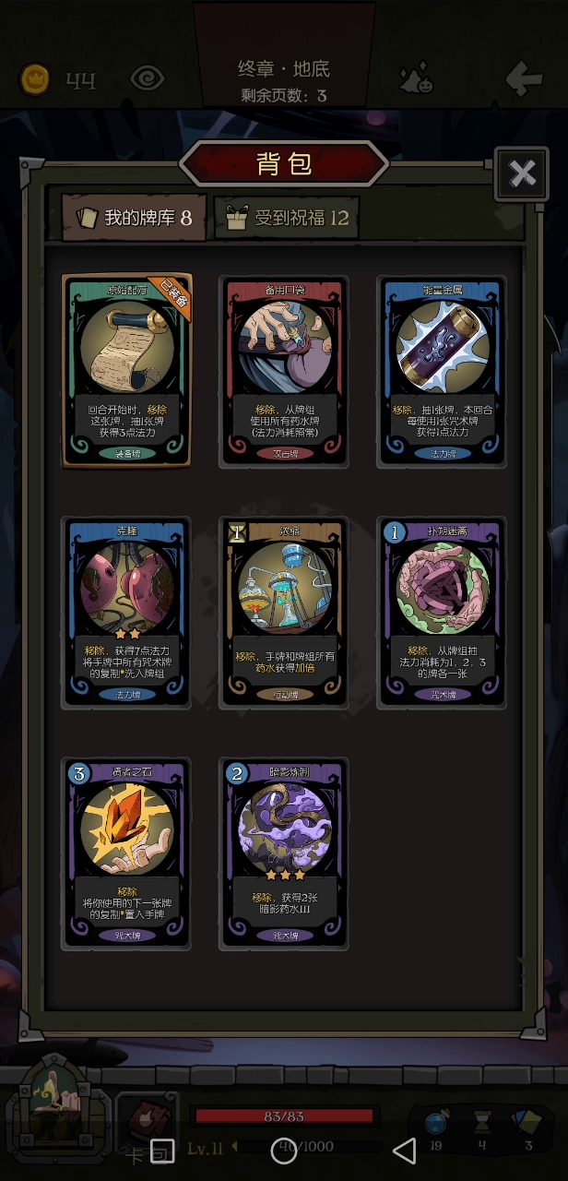Tap the Android home circle button
Viewport: 568px width, 1181px height.
tap(283, 1150)
